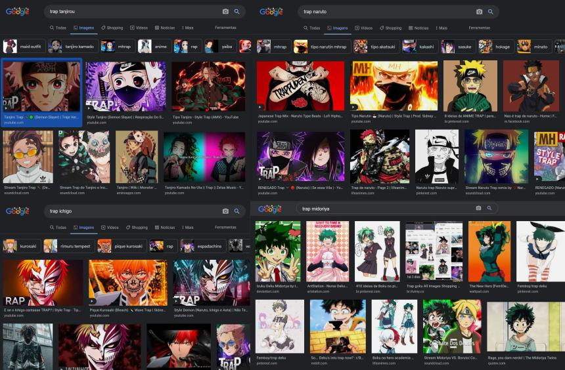Open the Todas tab in the ichigo search
This screenshot has height=370, width=565.
(x=58, y=228)
